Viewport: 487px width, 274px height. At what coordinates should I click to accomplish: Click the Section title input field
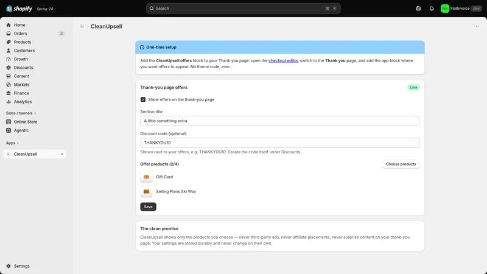point(280,121)
